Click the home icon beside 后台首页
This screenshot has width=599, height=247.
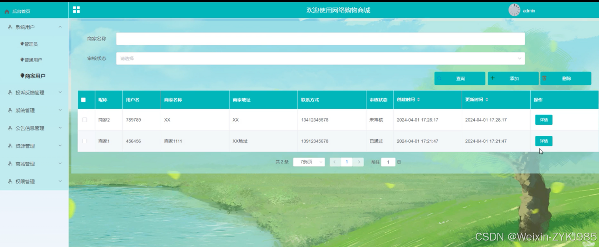pyautogui.click(x=7, y=11)
